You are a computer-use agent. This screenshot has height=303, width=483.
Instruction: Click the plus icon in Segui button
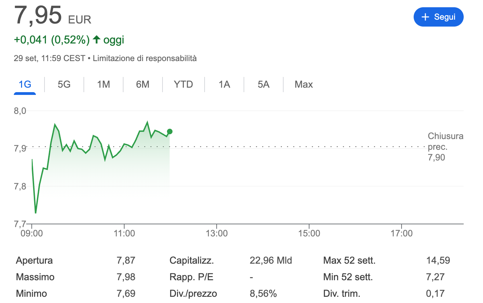point(425,17)
